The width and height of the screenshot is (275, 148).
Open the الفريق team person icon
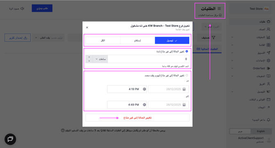coord(268,84)
